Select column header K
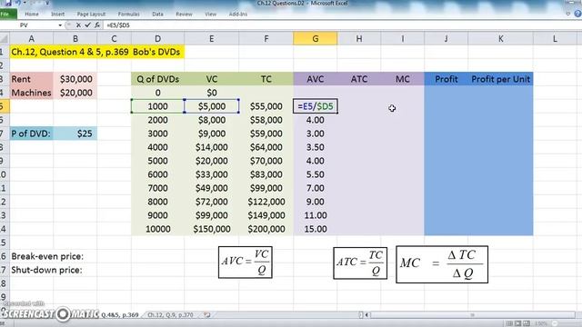 point(501,38)
